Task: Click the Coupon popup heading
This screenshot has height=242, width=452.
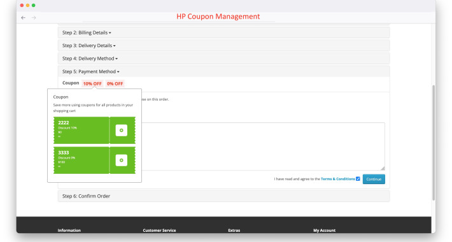Action: click(60, 97)
